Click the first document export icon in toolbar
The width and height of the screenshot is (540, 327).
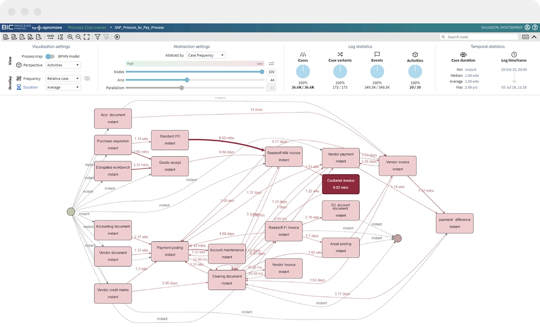(x=6, y=37)
